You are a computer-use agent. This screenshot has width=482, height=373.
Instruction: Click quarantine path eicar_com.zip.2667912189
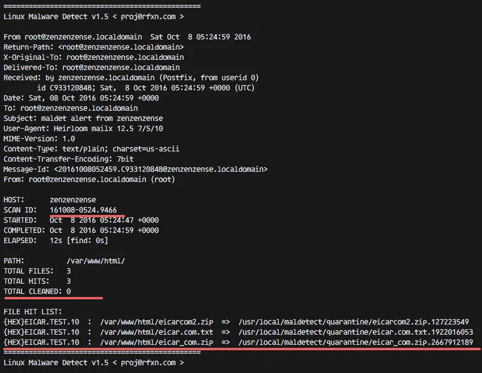tap(356, 342)
